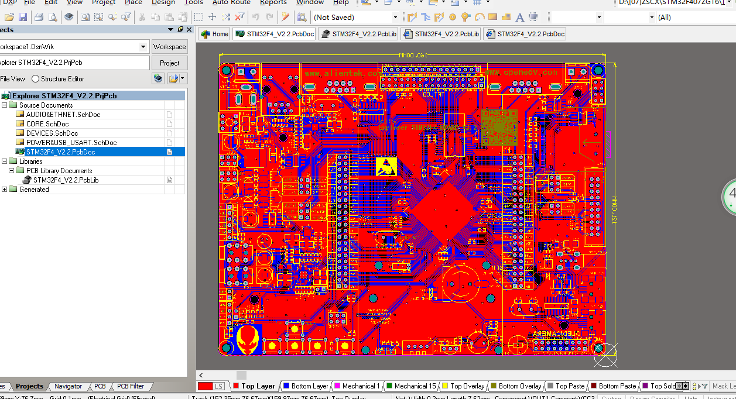736x399 pixels.
Task: Select the Place Component chip tool
Action: (533, 17)
